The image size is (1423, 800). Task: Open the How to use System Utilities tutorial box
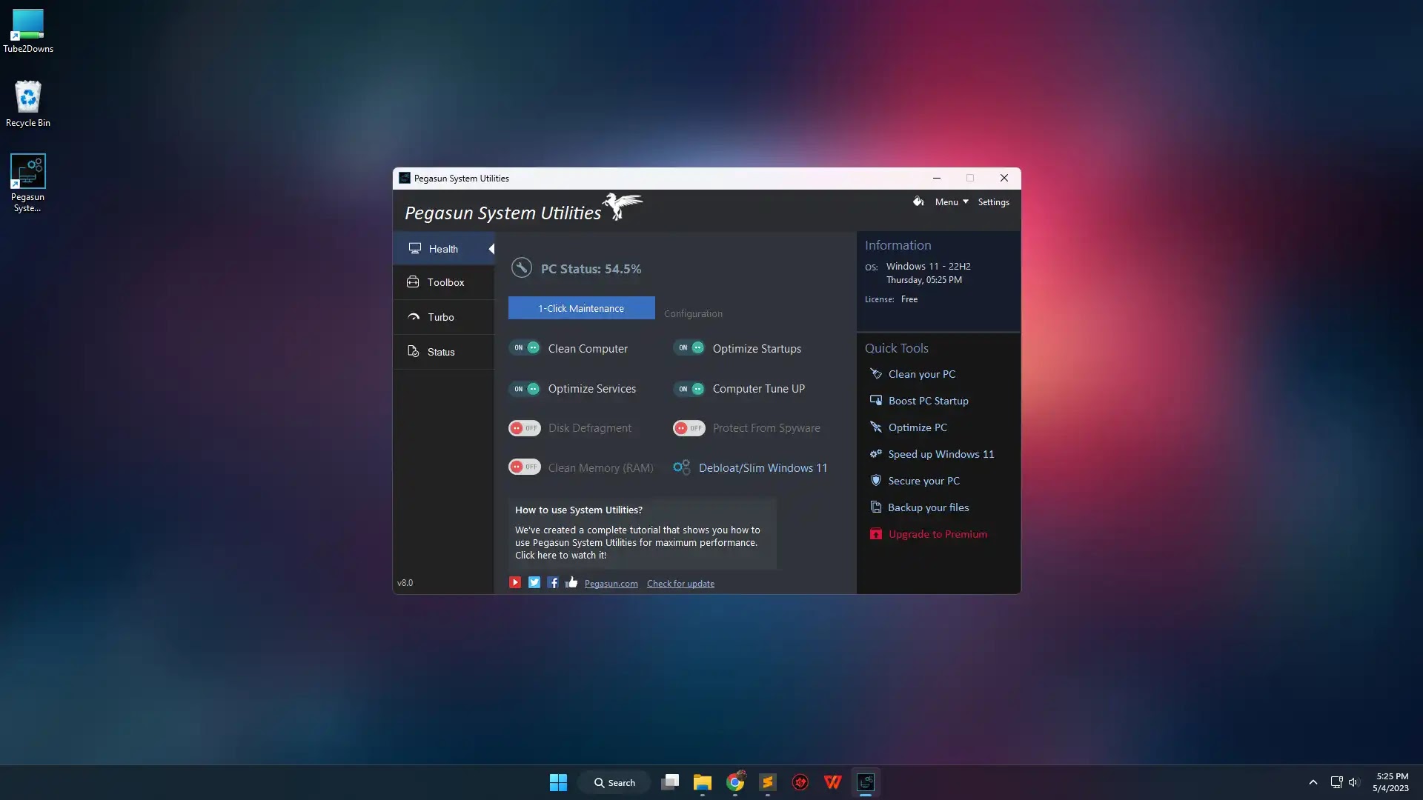tap(642, 534)
